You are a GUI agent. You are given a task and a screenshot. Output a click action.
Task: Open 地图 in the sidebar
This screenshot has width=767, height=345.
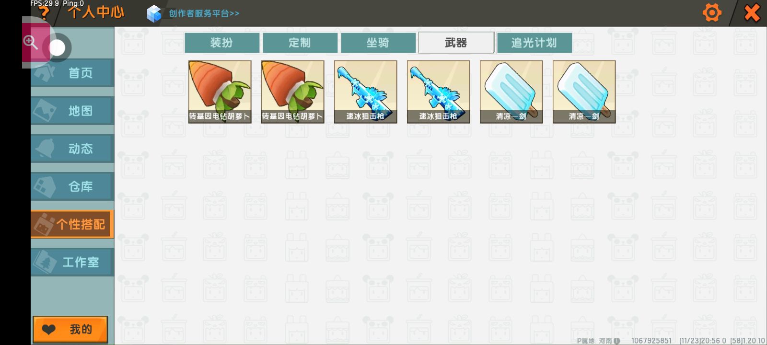(x=72, y=111)
